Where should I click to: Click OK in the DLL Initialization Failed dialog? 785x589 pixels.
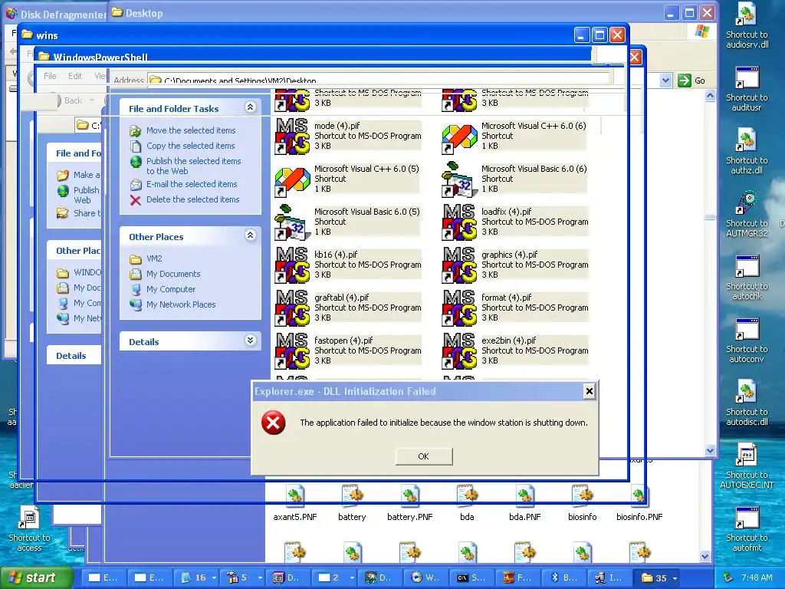(x=423, y=456)
